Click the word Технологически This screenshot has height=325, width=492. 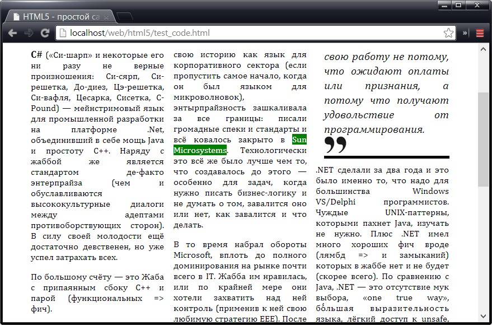click(273, 150)
